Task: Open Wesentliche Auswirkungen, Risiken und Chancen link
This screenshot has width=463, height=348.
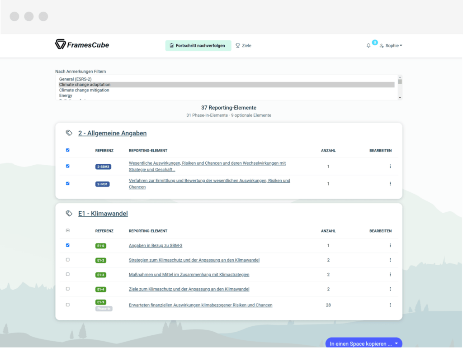Action: (207, 167)
